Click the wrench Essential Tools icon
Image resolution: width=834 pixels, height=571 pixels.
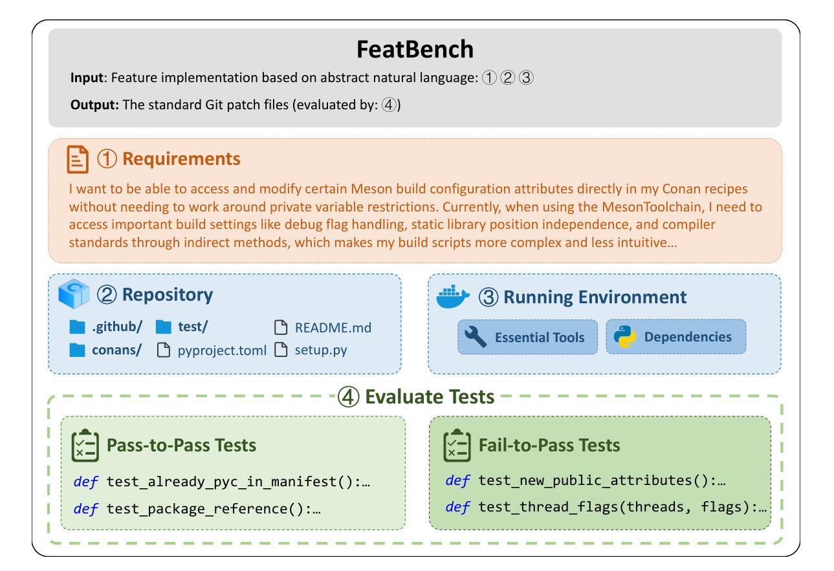[x=476, y=338]
